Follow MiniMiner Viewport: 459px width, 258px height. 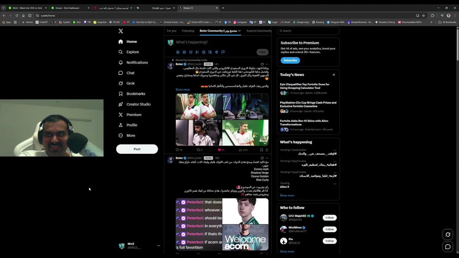[330, 229]
